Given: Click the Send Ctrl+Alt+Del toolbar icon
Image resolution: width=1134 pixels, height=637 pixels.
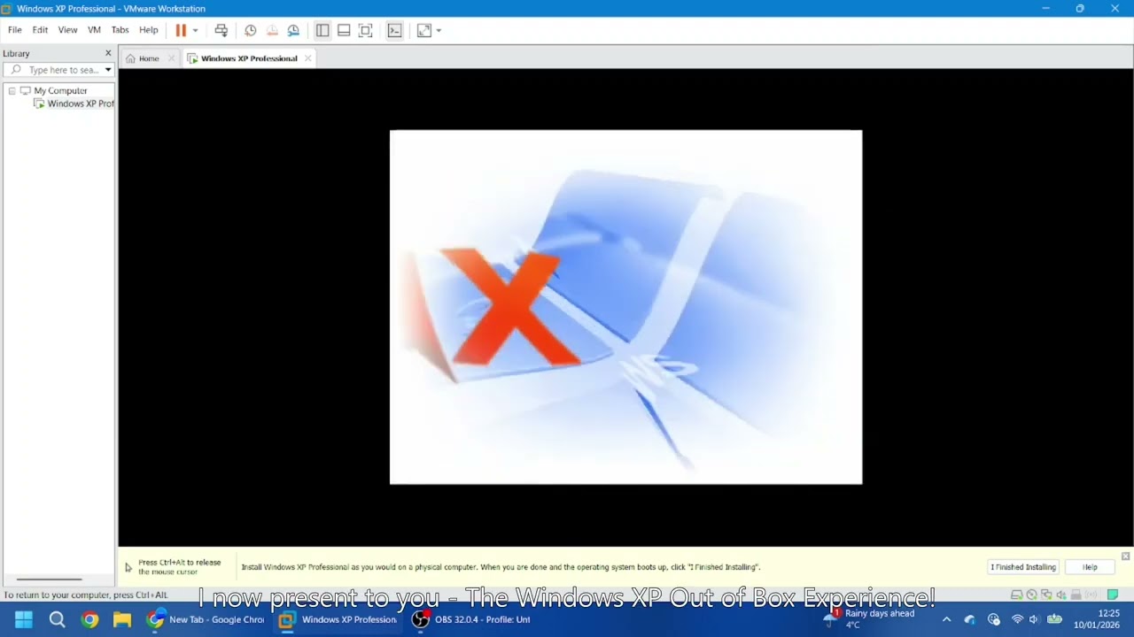Looking at the screenshot, I should (x=221, y=30).
